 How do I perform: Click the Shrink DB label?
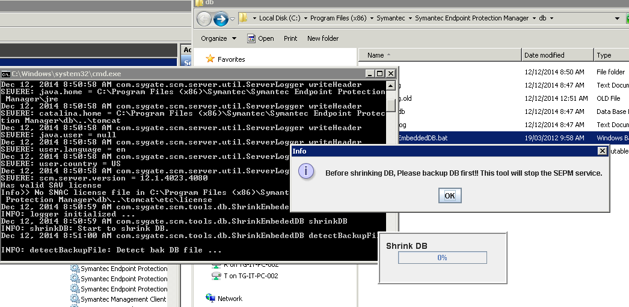tap(407, 246)
